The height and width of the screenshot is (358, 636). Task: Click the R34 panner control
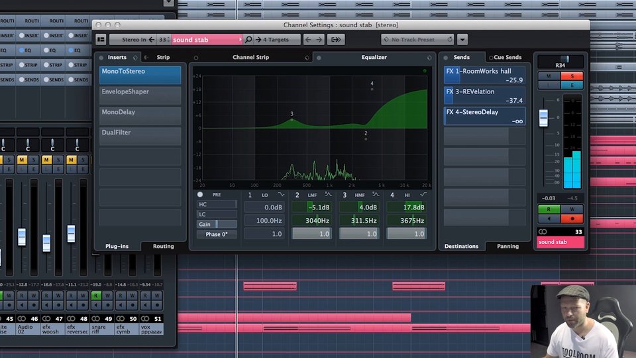tap(560, 62)
